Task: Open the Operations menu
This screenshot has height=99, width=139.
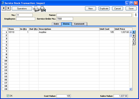Action: pos(22,9)
